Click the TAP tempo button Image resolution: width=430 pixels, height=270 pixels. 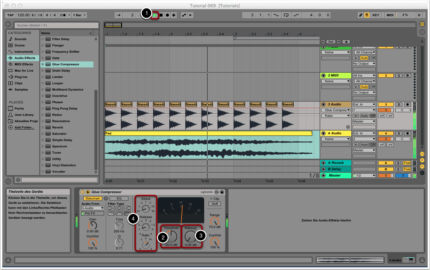(x=11, y=15)
